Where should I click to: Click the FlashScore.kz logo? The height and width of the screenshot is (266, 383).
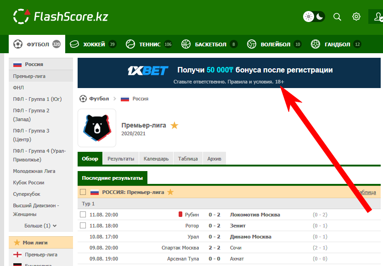[x=61, y=17]
